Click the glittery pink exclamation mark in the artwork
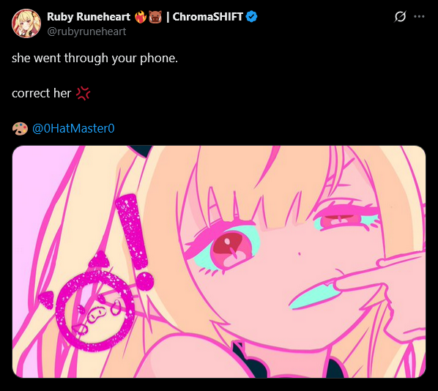 pos(135,242)
